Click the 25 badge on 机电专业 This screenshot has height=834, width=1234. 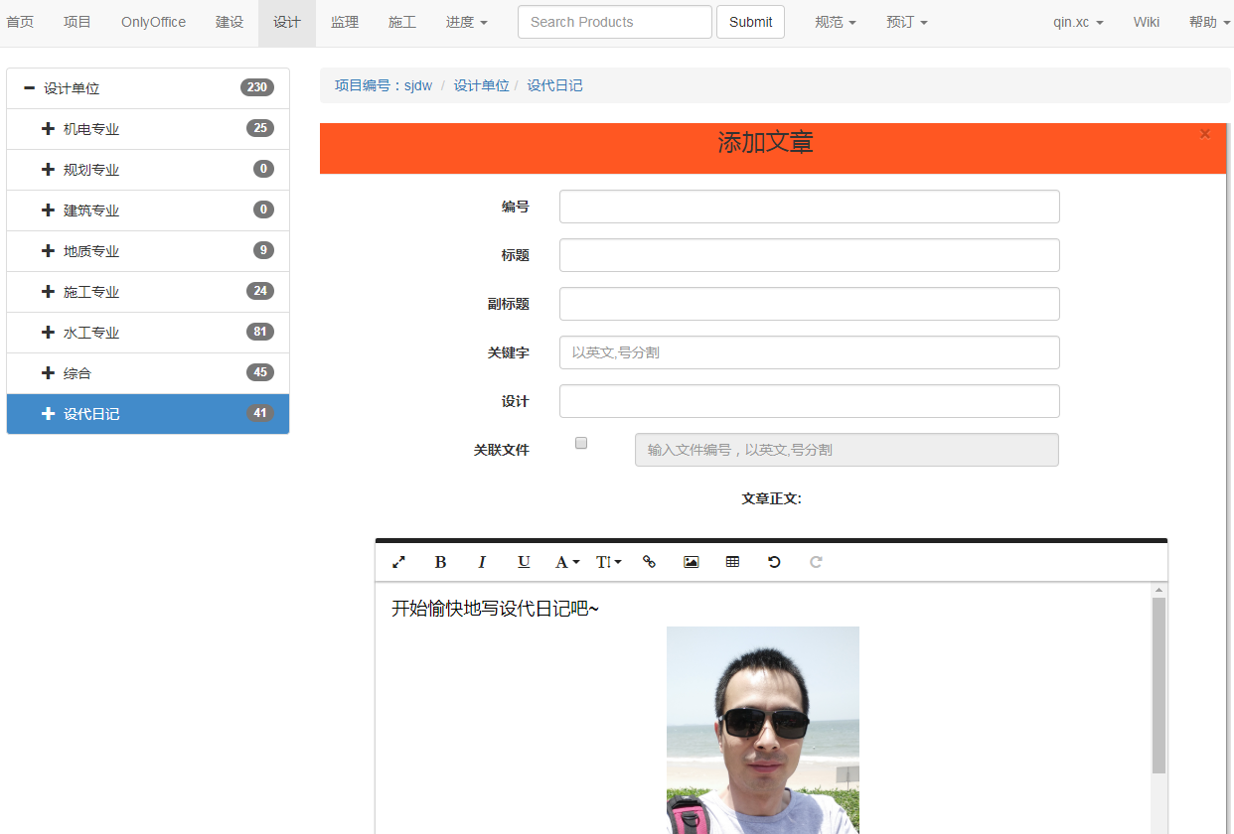click(260, 128)
